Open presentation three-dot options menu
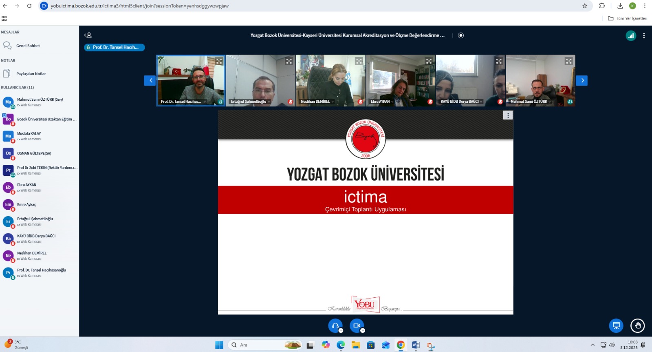Screen dimensions: 652x352 508,115
